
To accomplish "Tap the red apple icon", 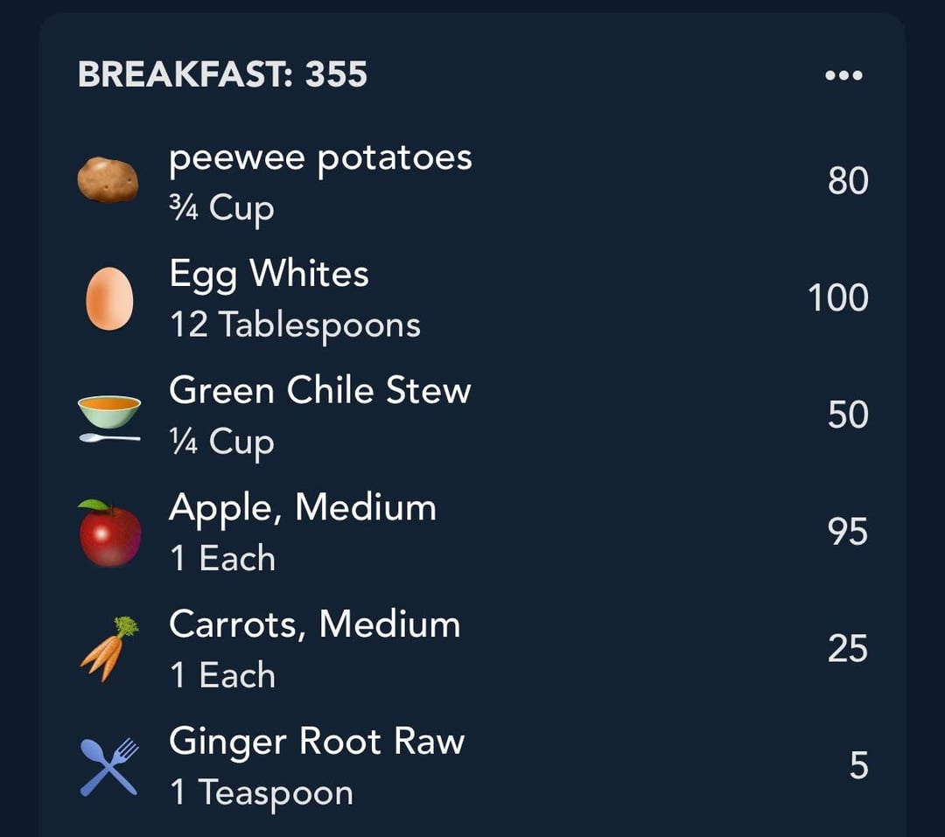I will click(x=109, y=533).
